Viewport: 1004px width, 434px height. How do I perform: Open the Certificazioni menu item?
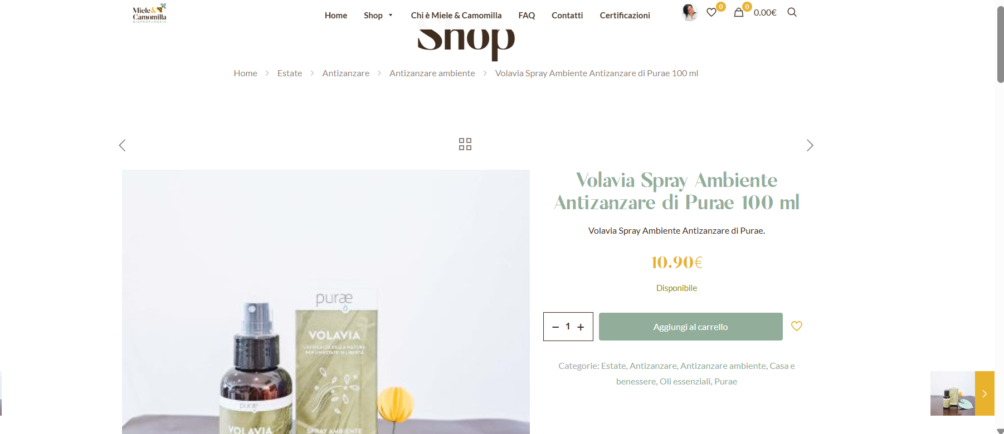click(625, 16)
